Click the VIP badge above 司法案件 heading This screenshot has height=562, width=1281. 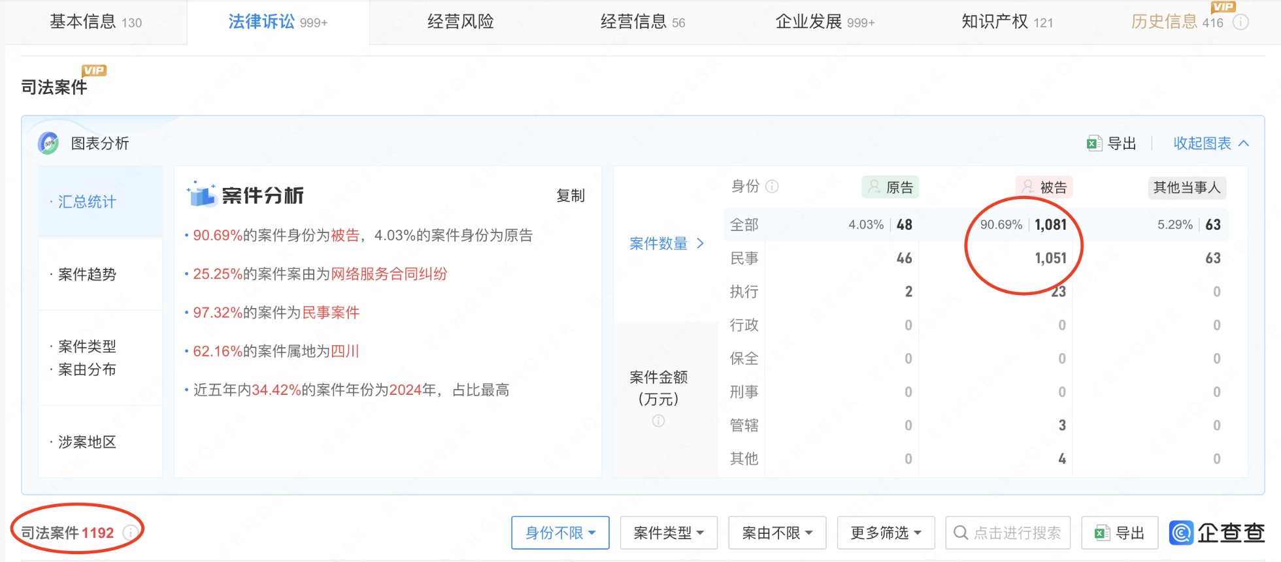coord(94,70)
